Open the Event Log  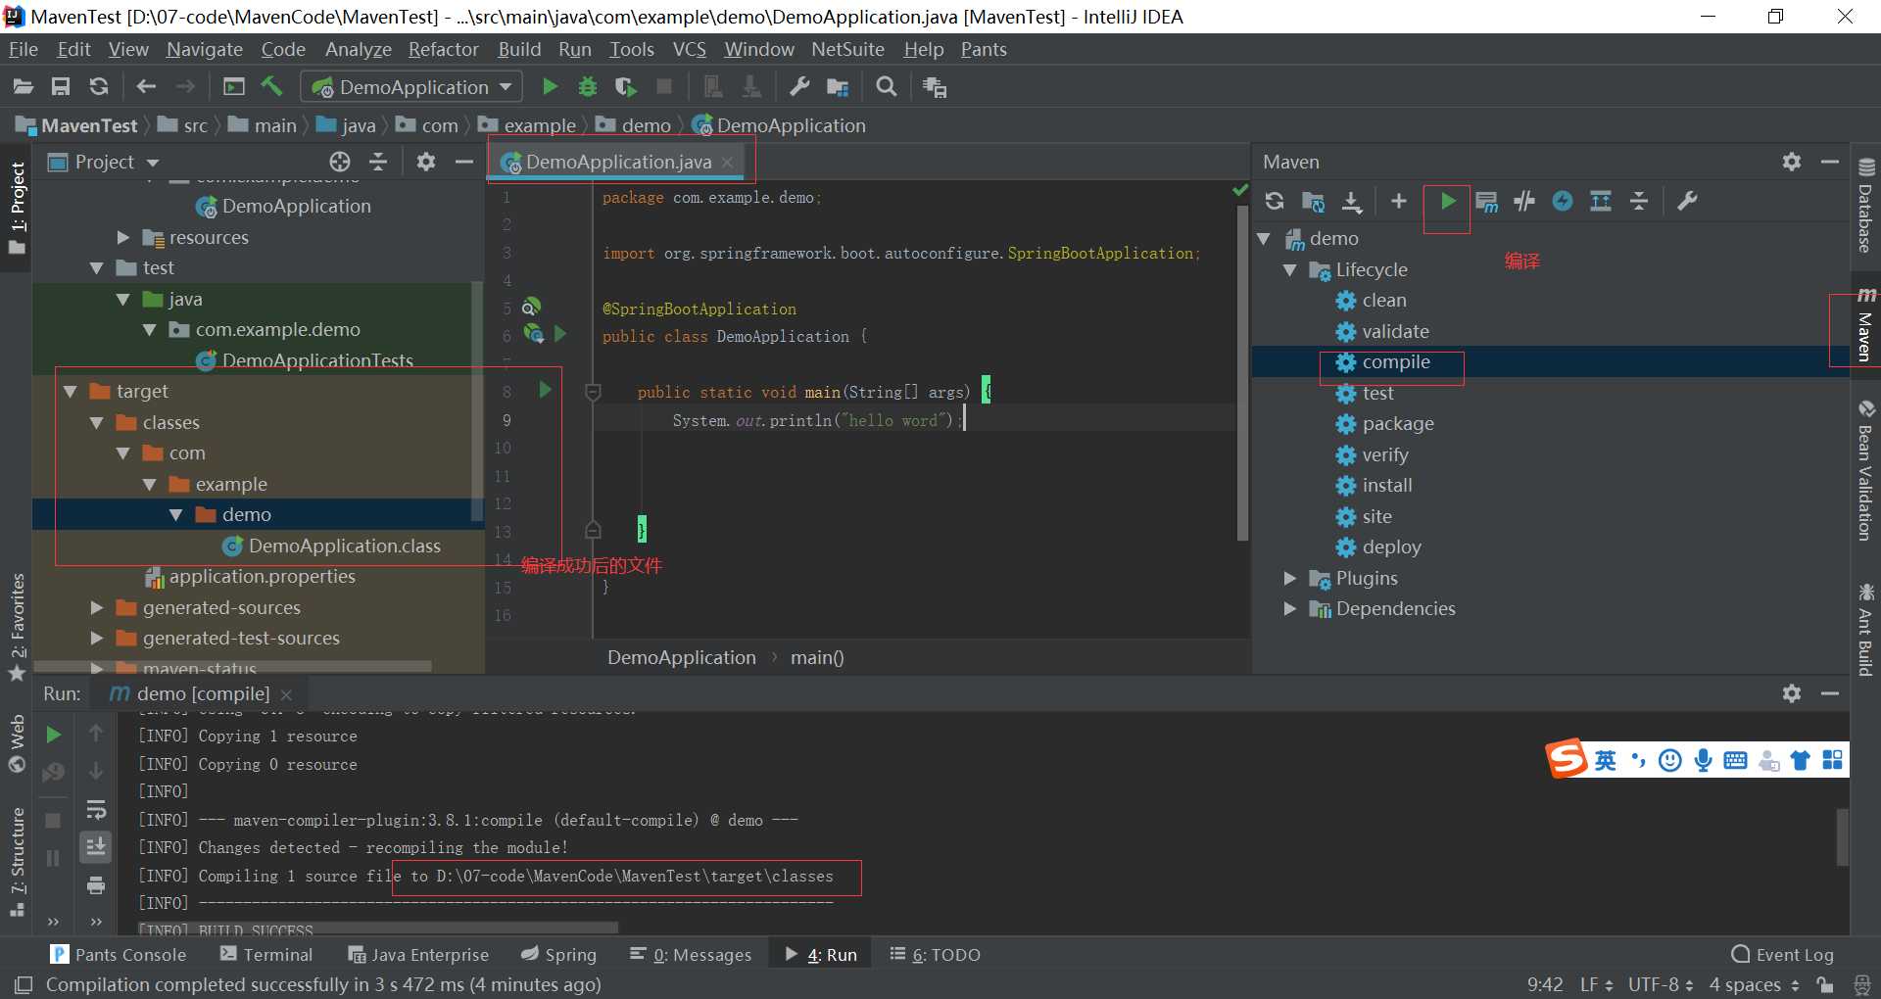[x=1783, y=954]
